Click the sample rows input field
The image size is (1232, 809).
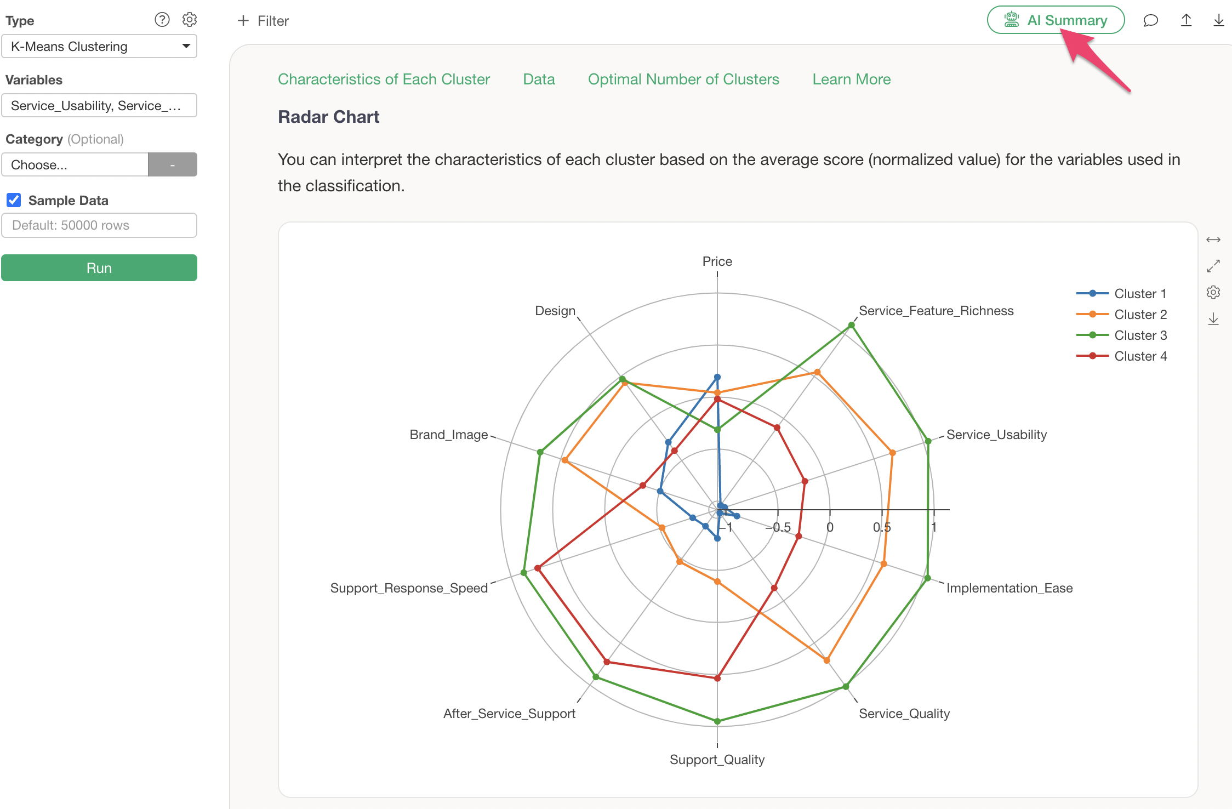pyautogui.click(x=99, y=225)
